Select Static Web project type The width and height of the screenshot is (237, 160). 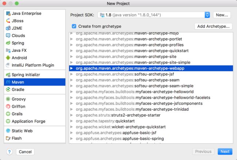35,131
